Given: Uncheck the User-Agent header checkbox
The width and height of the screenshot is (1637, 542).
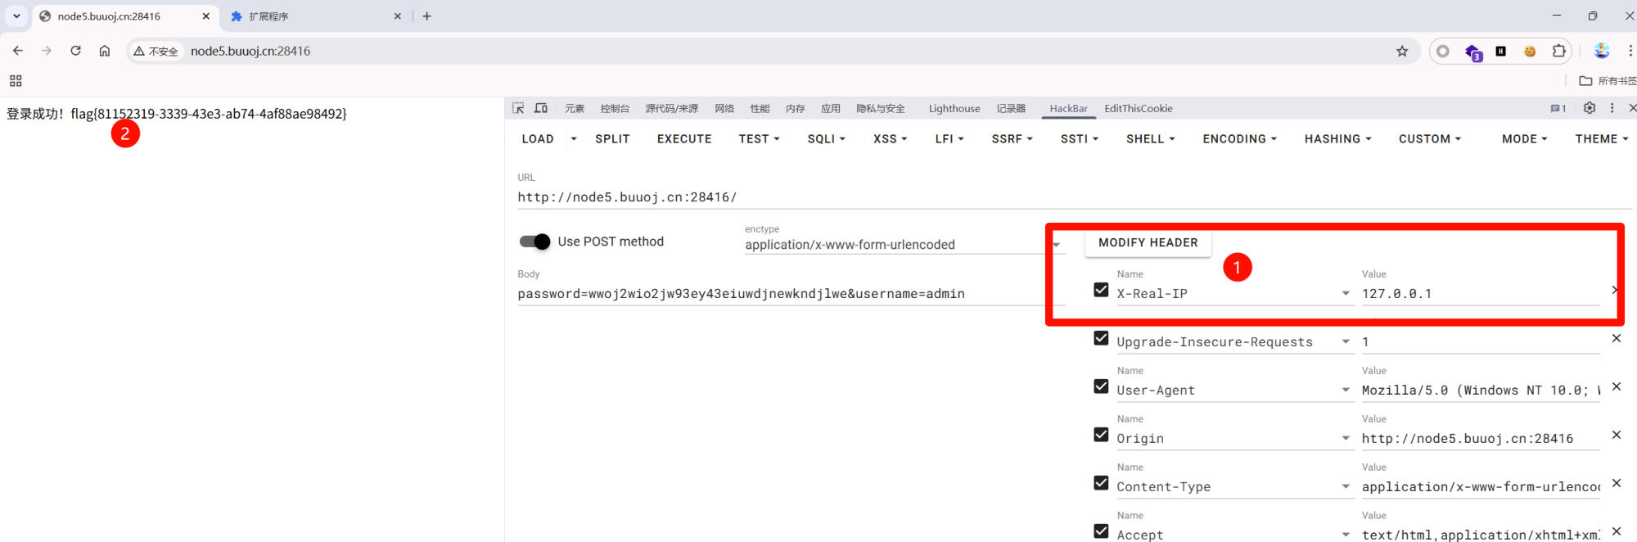Looking at the screenshot, I should [x=1101, y=386].
